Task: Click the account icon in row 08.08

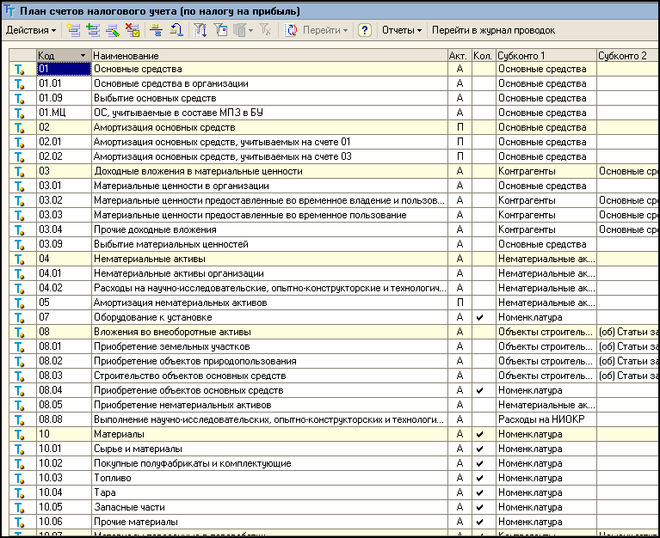Action: 20,419
